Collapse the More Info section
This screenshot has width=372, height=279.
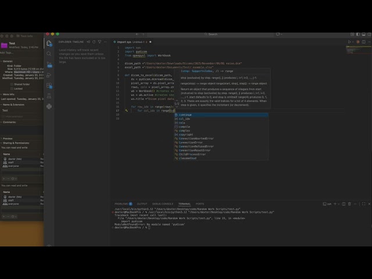[x=1, y=94]
